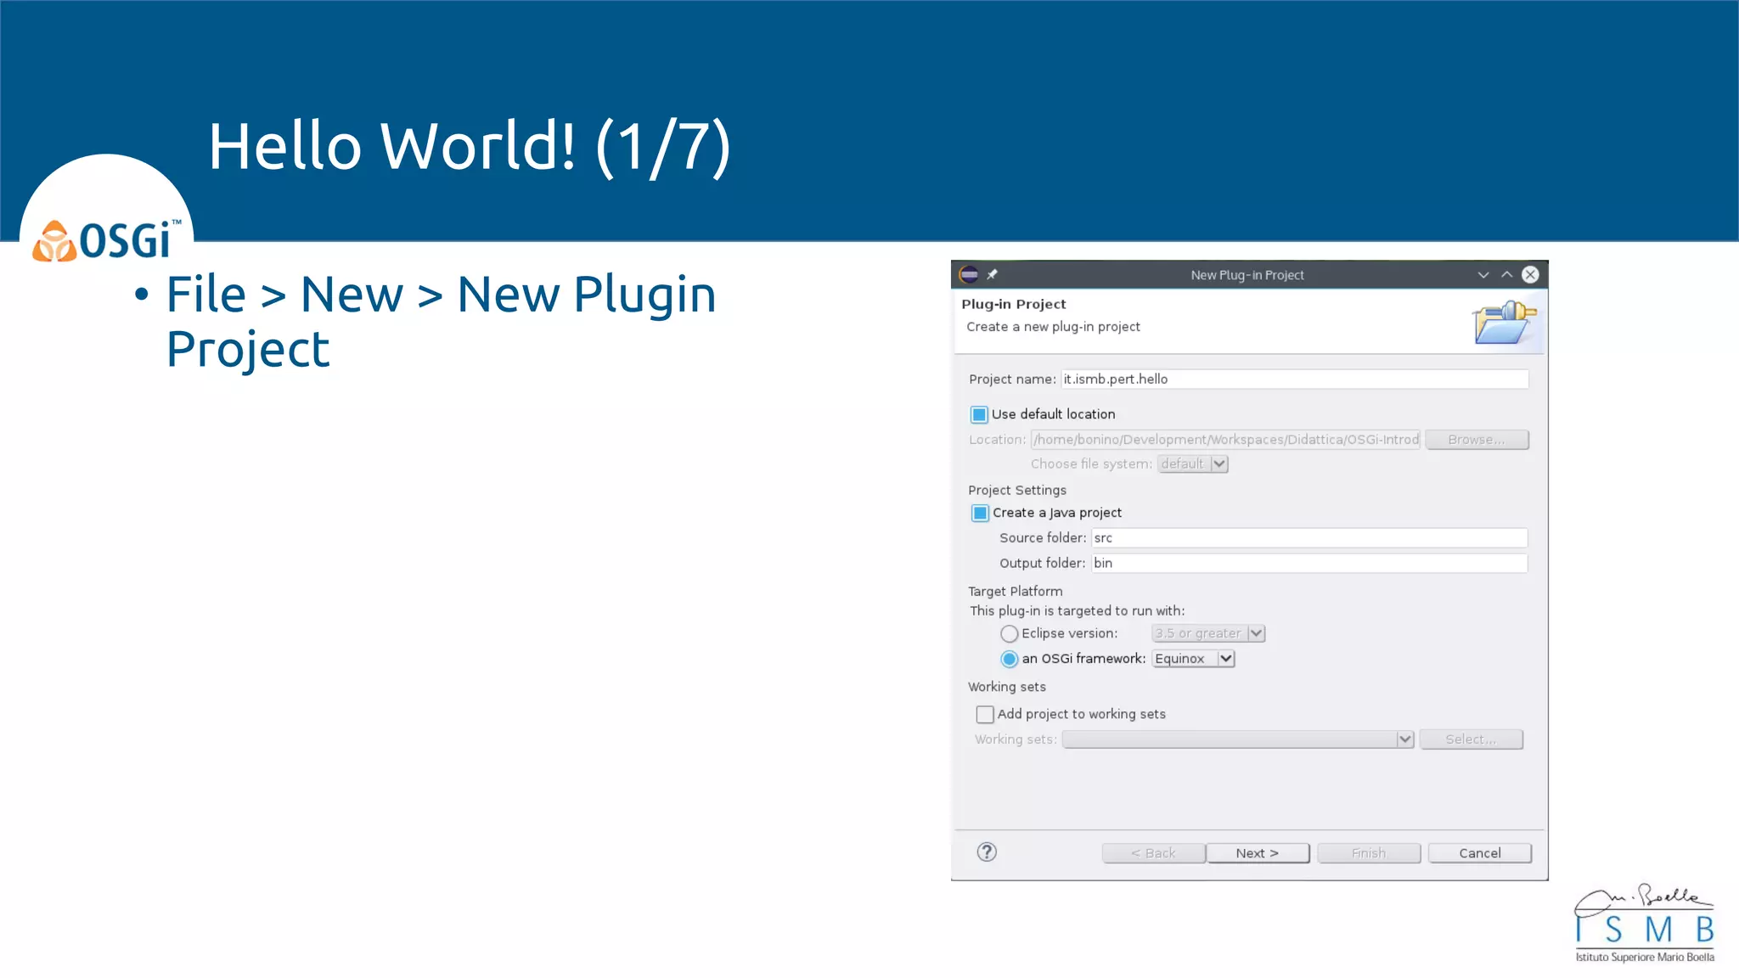Click the 'File > New > New Plugin Project' text
Image resolution: width=1739 pixels, height=978 pixels.
[441, 321]
